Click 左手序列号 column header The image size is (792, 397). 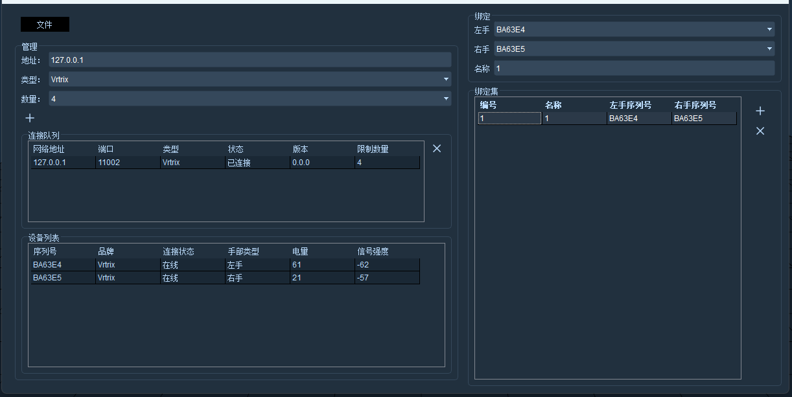pyautogui.click(x=631, y=105)
